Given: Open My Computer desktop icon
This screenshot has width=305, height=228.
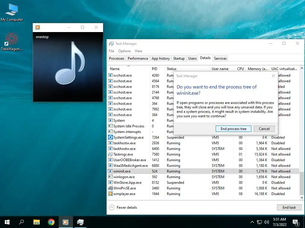Looking at the screenshot, I should point(12,12).
